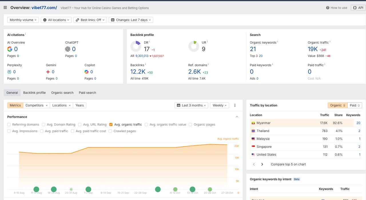The image size is (366, 200).
Task: Click the Gemini star icon
Action: coord(48,72)
